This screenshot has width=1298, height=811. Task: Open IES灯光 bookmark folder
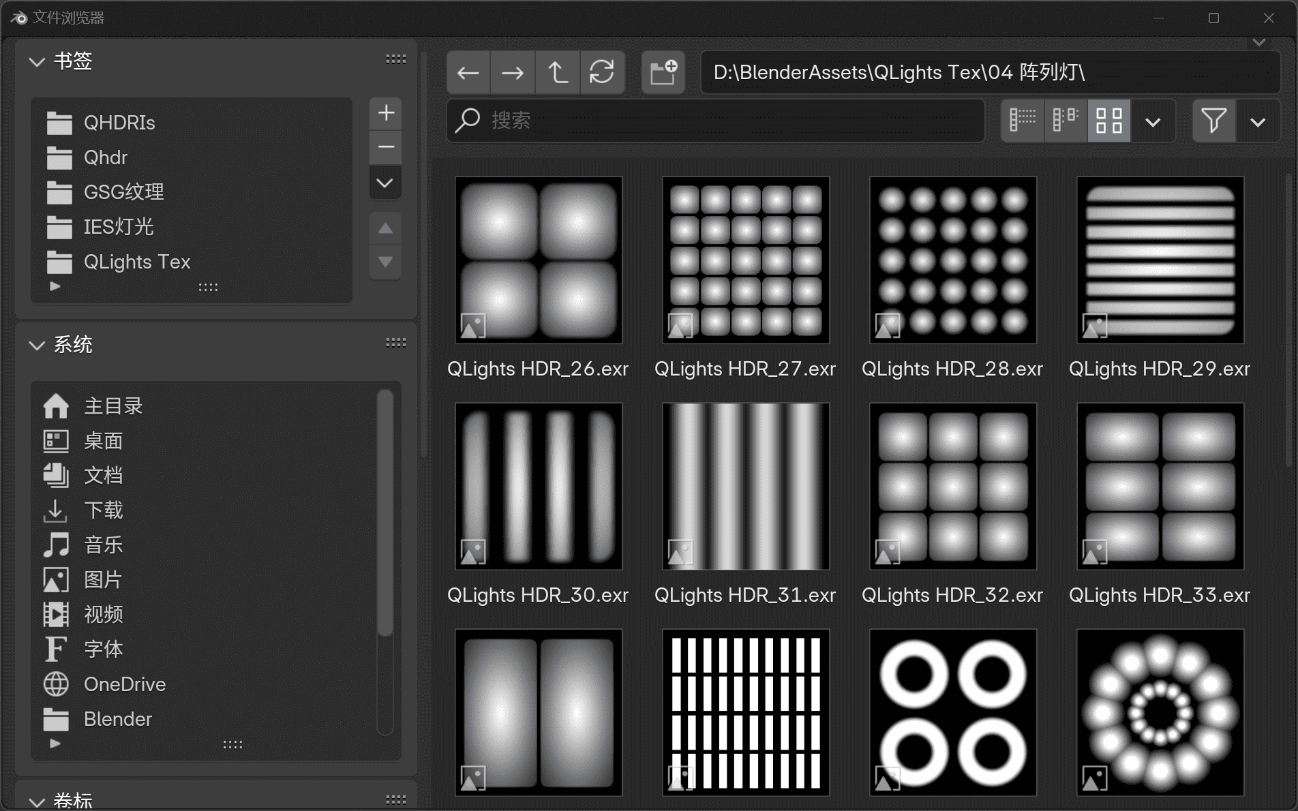coord(191,227)
